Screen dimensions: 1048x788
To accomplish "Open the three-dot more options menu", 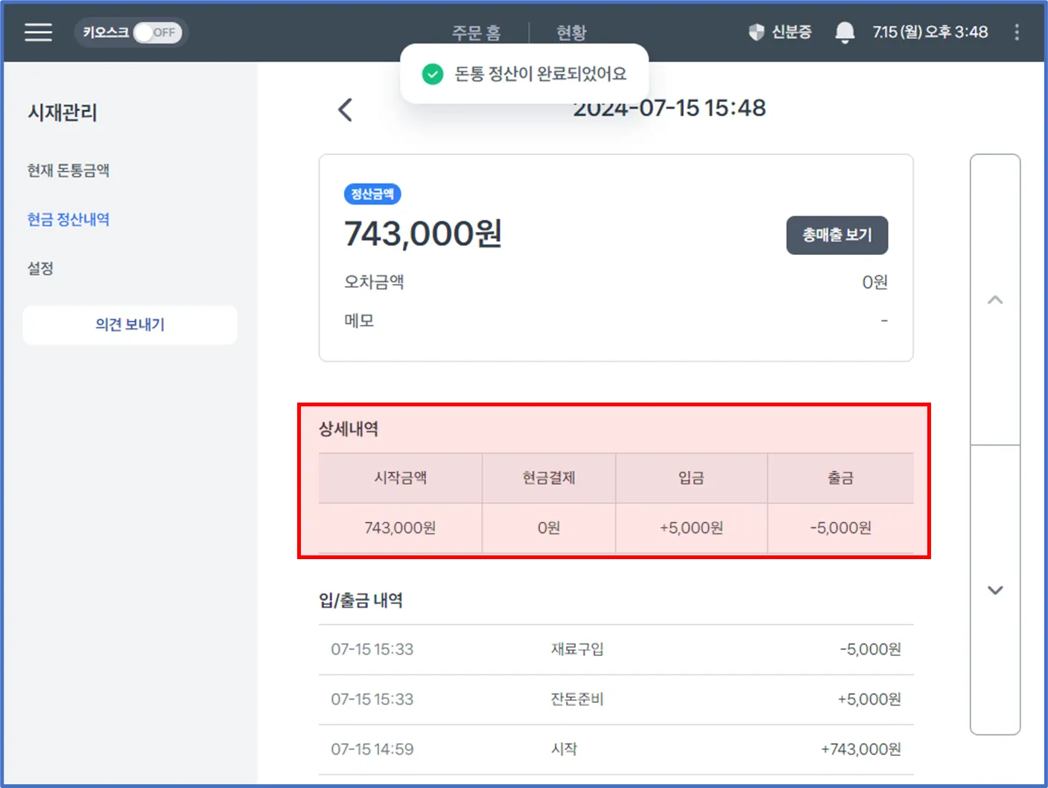I will pyautogui.click(x=1017, y=32).
